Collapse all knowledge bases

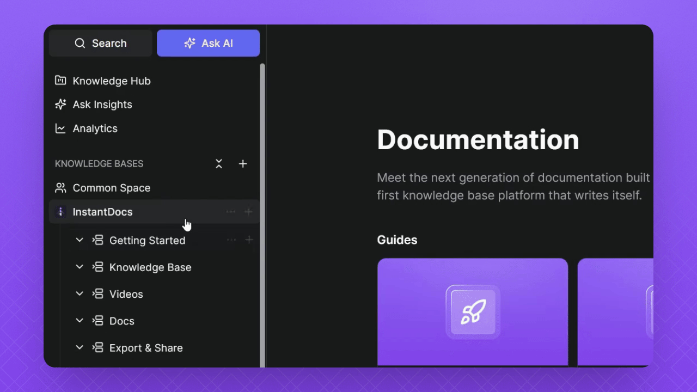pos(219,163)
